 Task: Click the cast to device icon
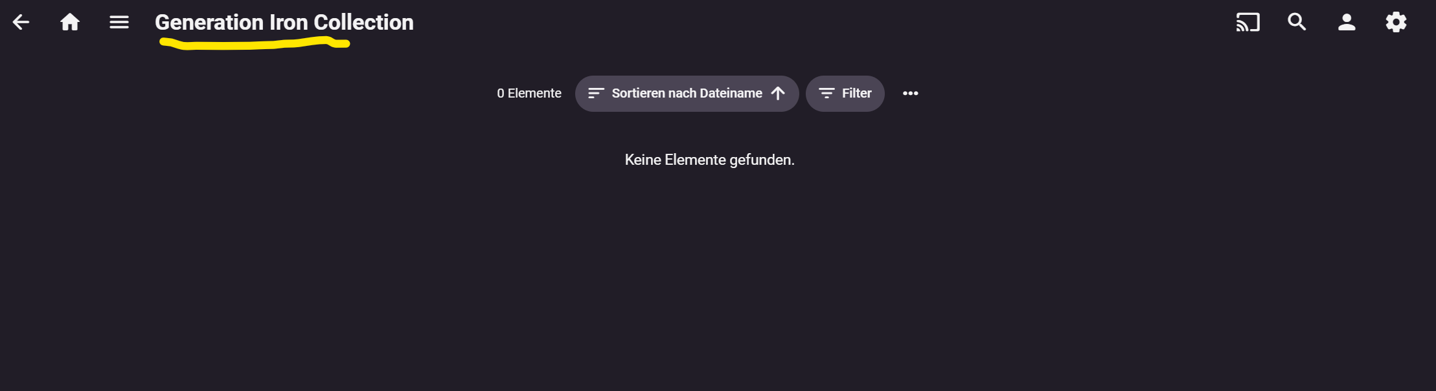(x=1248, y=23)
